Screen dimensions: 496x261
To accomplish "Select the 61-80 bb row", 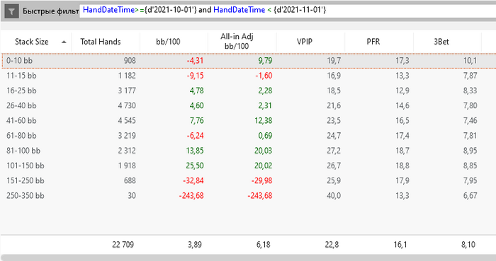I will tap(248, 136).
